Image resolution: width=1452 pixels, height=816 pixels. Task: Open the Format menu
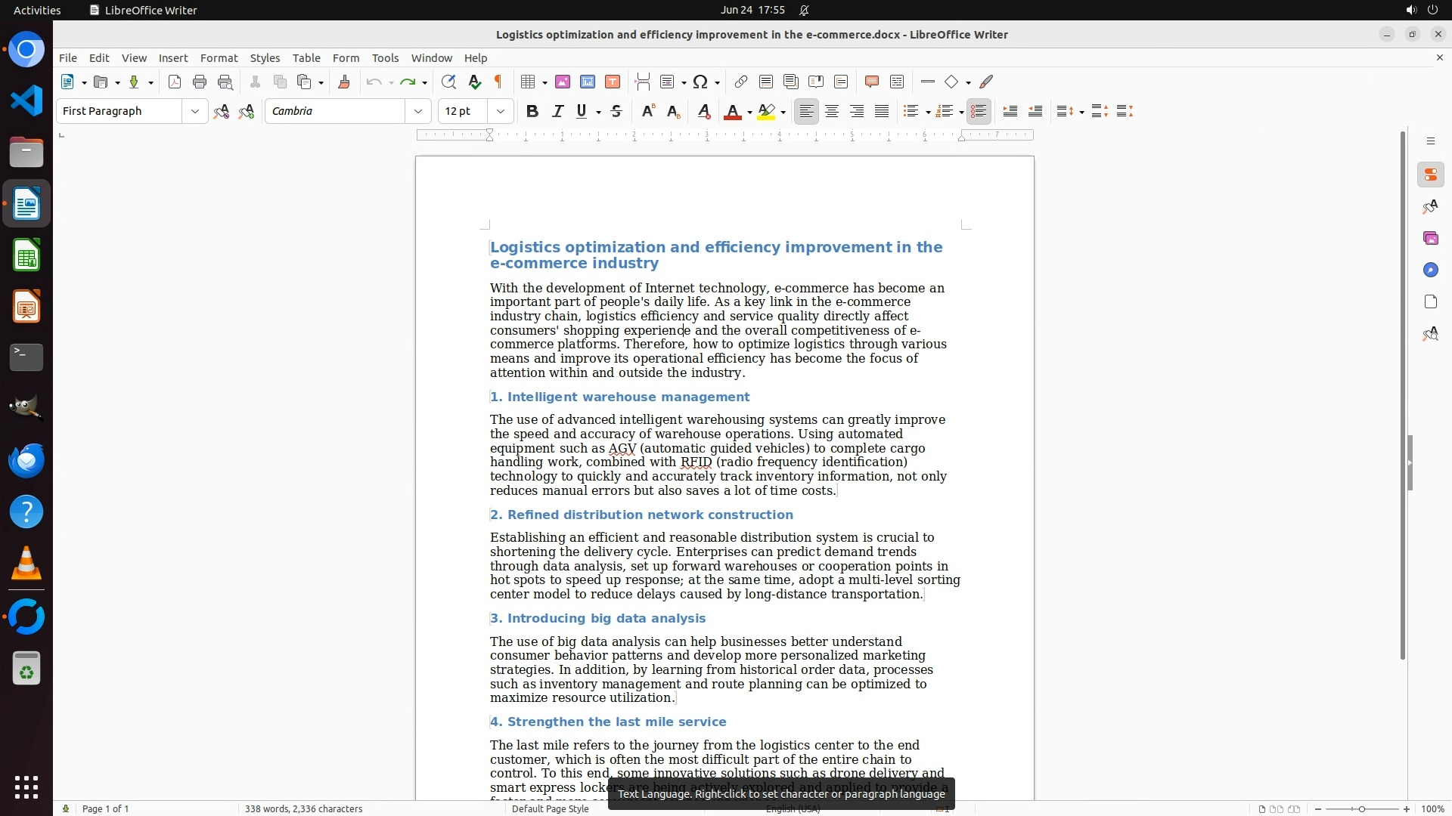(219, 58)
